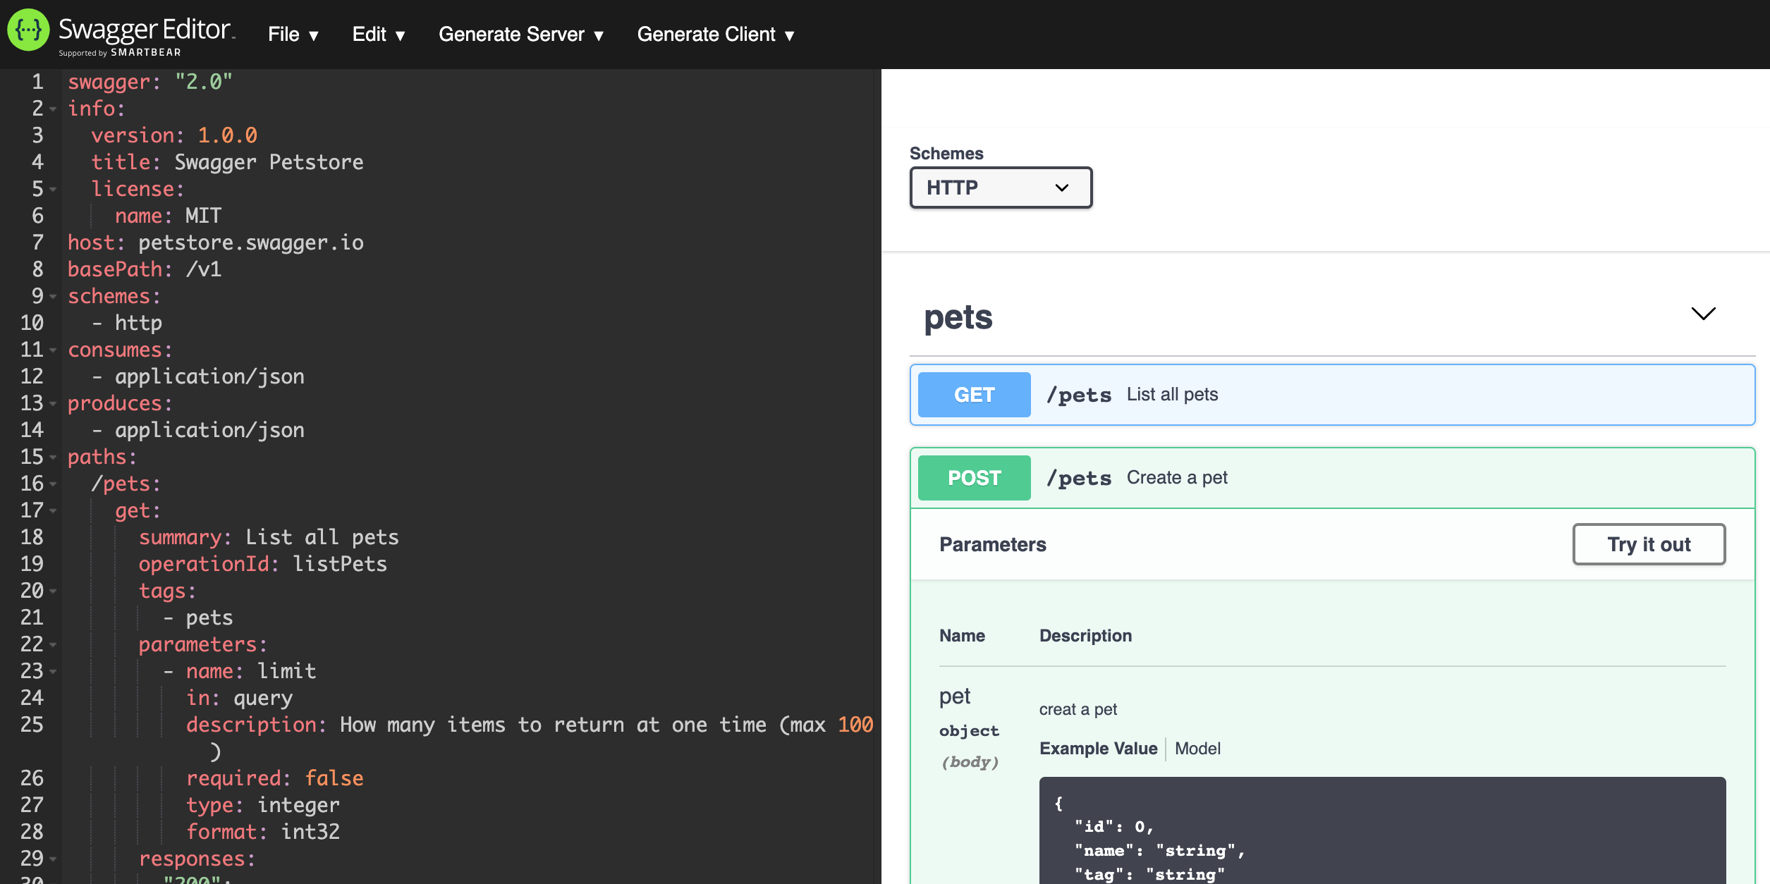Click the pets tag heading
The width and height of the screenshot is (1770, 884).
tap(958, 317)
